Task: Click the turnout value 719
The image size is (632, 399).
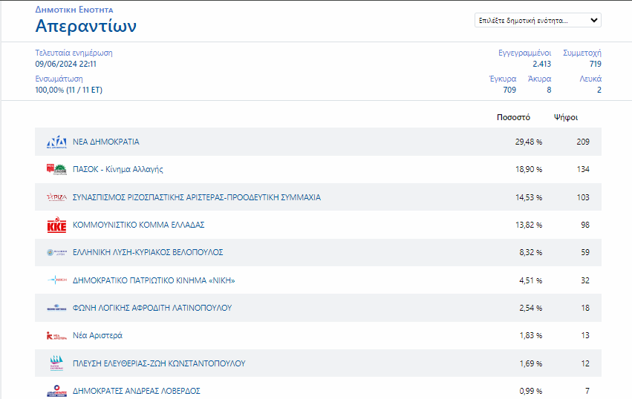Action: coord(596,64)
